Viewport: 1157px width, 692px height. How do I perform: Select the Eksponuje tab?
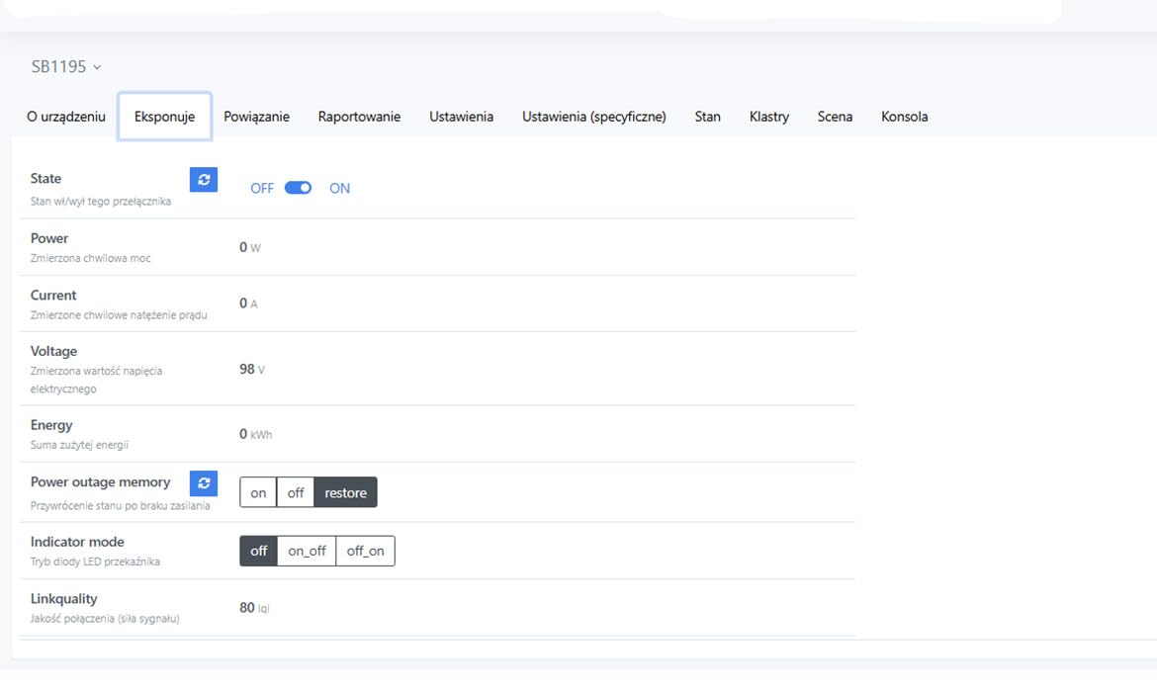tap(164, 117)
